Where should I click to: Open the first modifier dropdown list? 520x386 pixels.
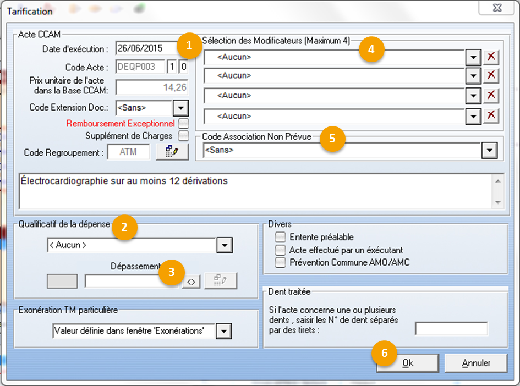point(473,57)
